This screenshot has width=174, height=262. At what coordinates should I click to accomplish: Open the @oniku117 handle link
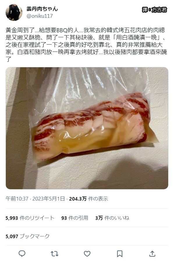pyautogui.click(x=40, y=16)
